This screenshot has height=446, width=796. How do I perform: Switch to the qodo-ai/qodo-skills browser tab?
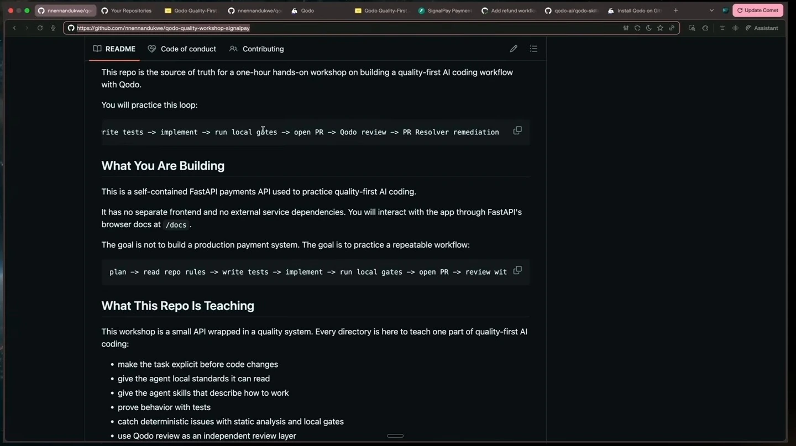572,11
